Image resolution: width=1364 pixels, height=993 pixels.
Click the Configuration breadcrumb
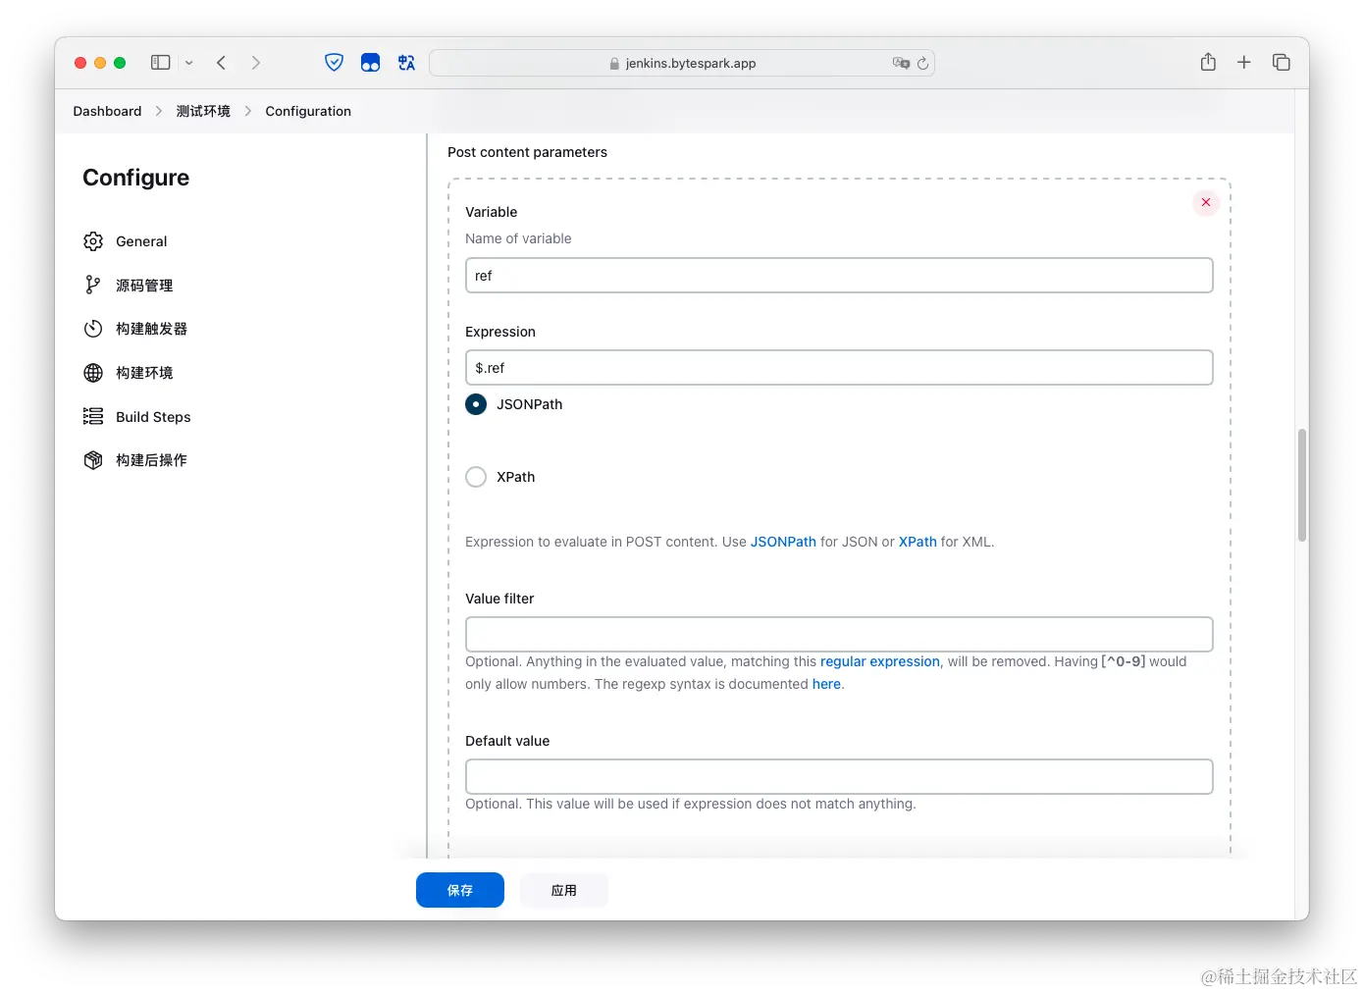pyautogui.click(x=308, y=111)
